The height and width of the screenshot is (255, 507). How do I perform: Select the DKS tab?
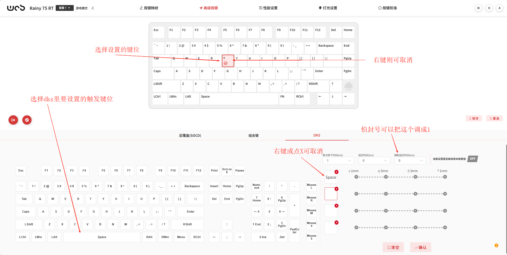click(x=317, y=135)
